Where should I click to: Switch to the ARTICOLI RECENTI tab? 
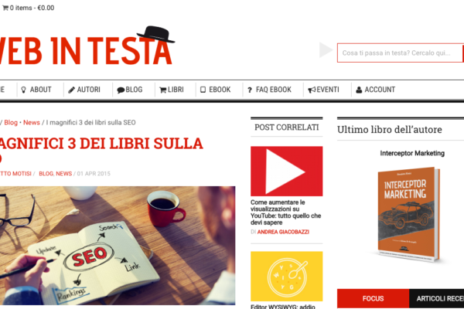pos(436,299)
